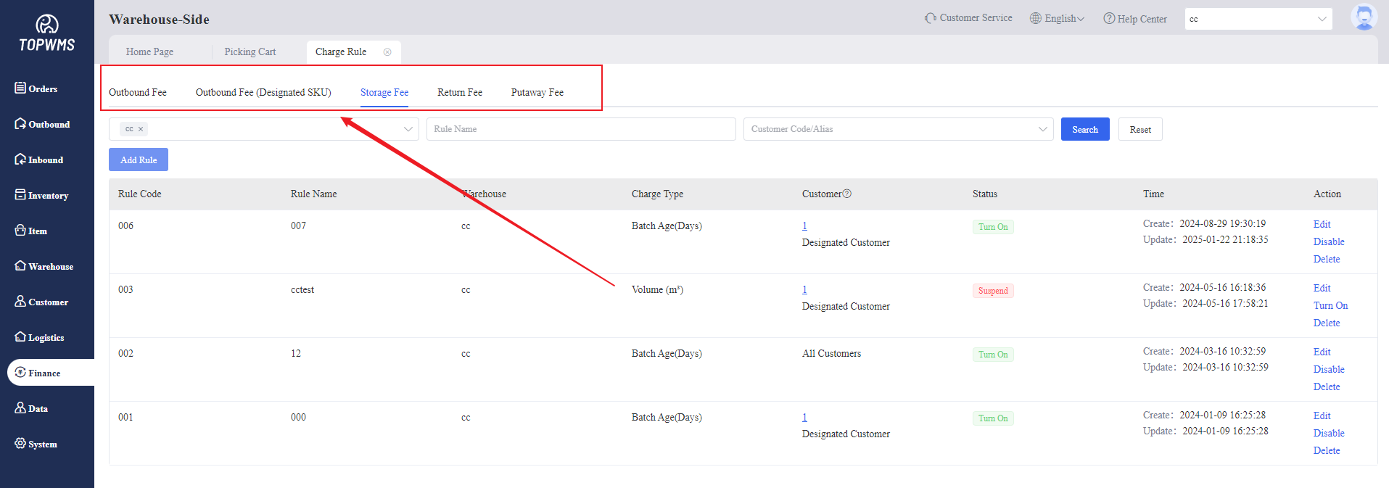Open the System gear icon
Image resolution: width=1389 pixels, height=488 pixels.
point(20,443)
